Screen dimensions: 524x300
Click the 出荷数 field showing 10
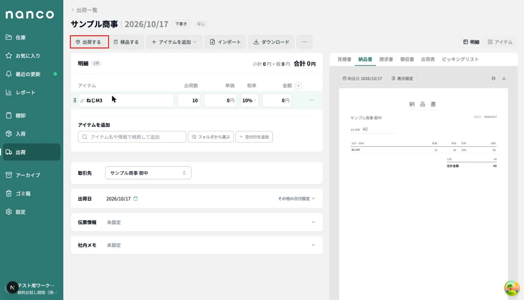coord(189,101)
